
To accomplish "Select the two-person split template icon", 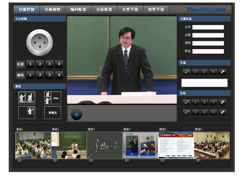I will coord(26,98).
